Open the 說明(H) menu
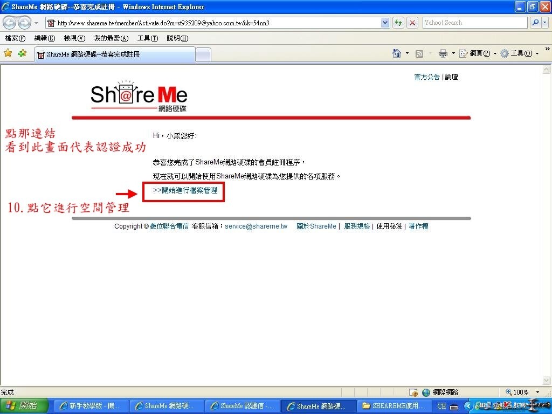This screenshot has width=552, height=414. 177,38
